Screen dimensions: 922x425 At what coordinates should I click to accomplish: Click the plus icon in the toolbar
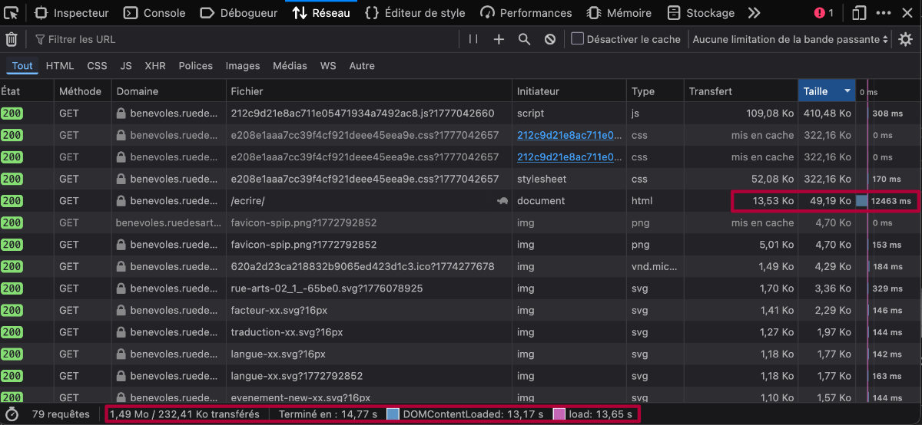pyautogui.click(x=499, y=39)
